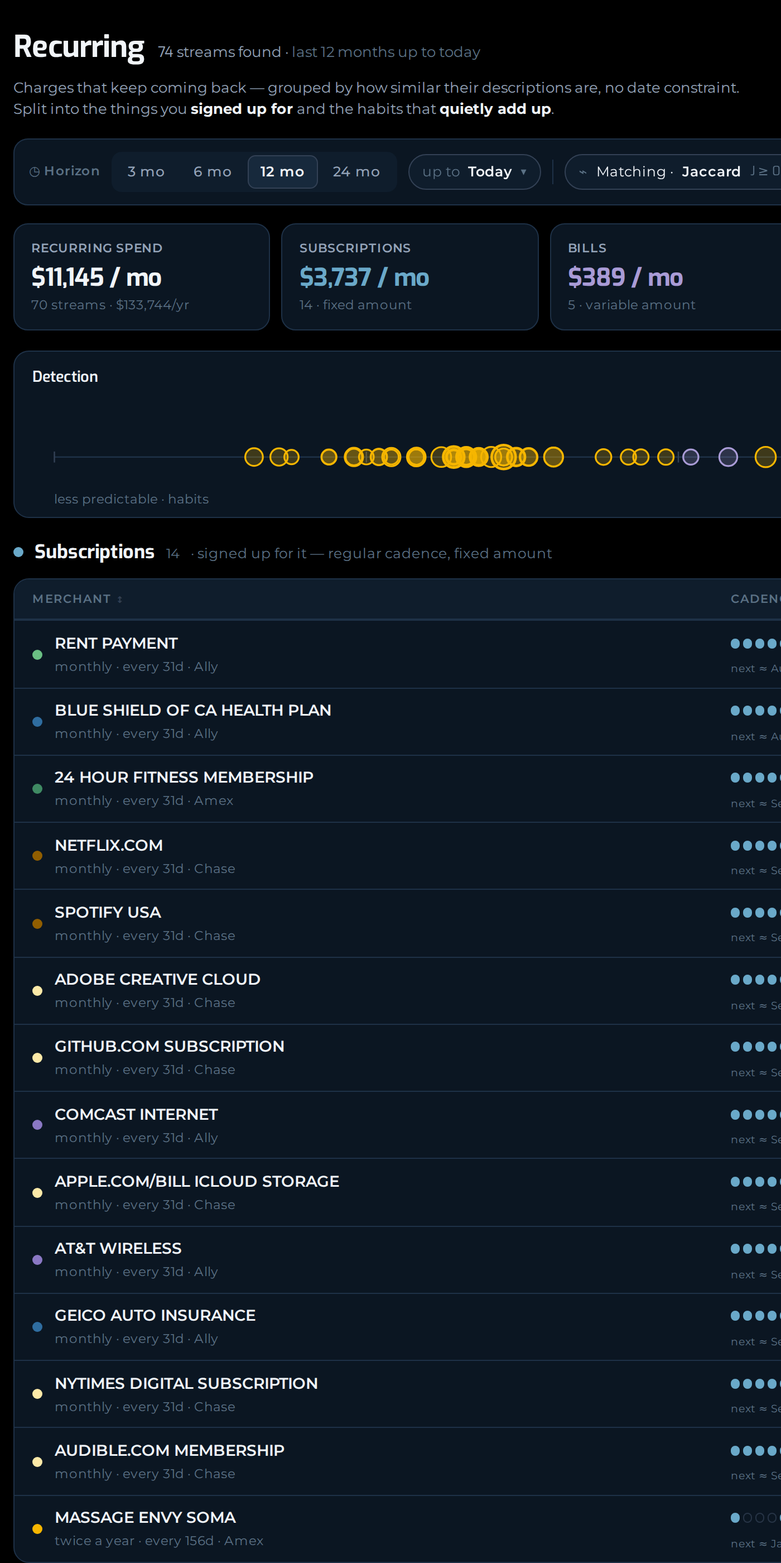Open the Subscriptions $3,737 card
Image resolution: width=781 pixels, height=1563 pixels.
(x=410, y=277)
